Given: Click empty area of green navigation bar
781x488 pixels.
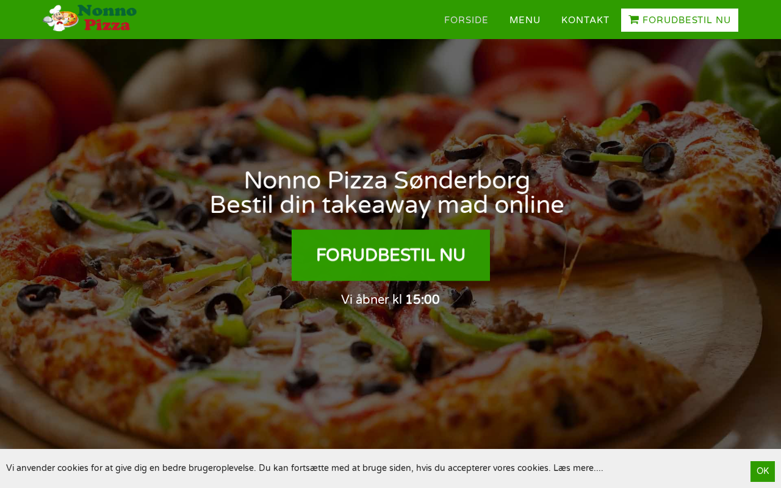Looking at the screenshot, I should tap(287, 20).
